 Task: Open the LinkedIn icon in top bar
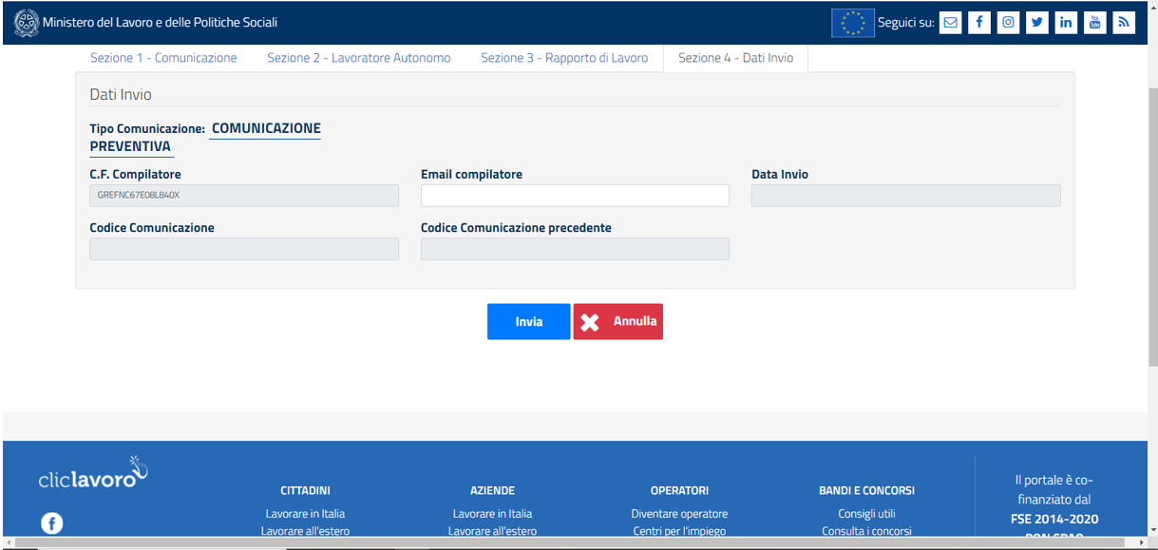point(1066,23)
